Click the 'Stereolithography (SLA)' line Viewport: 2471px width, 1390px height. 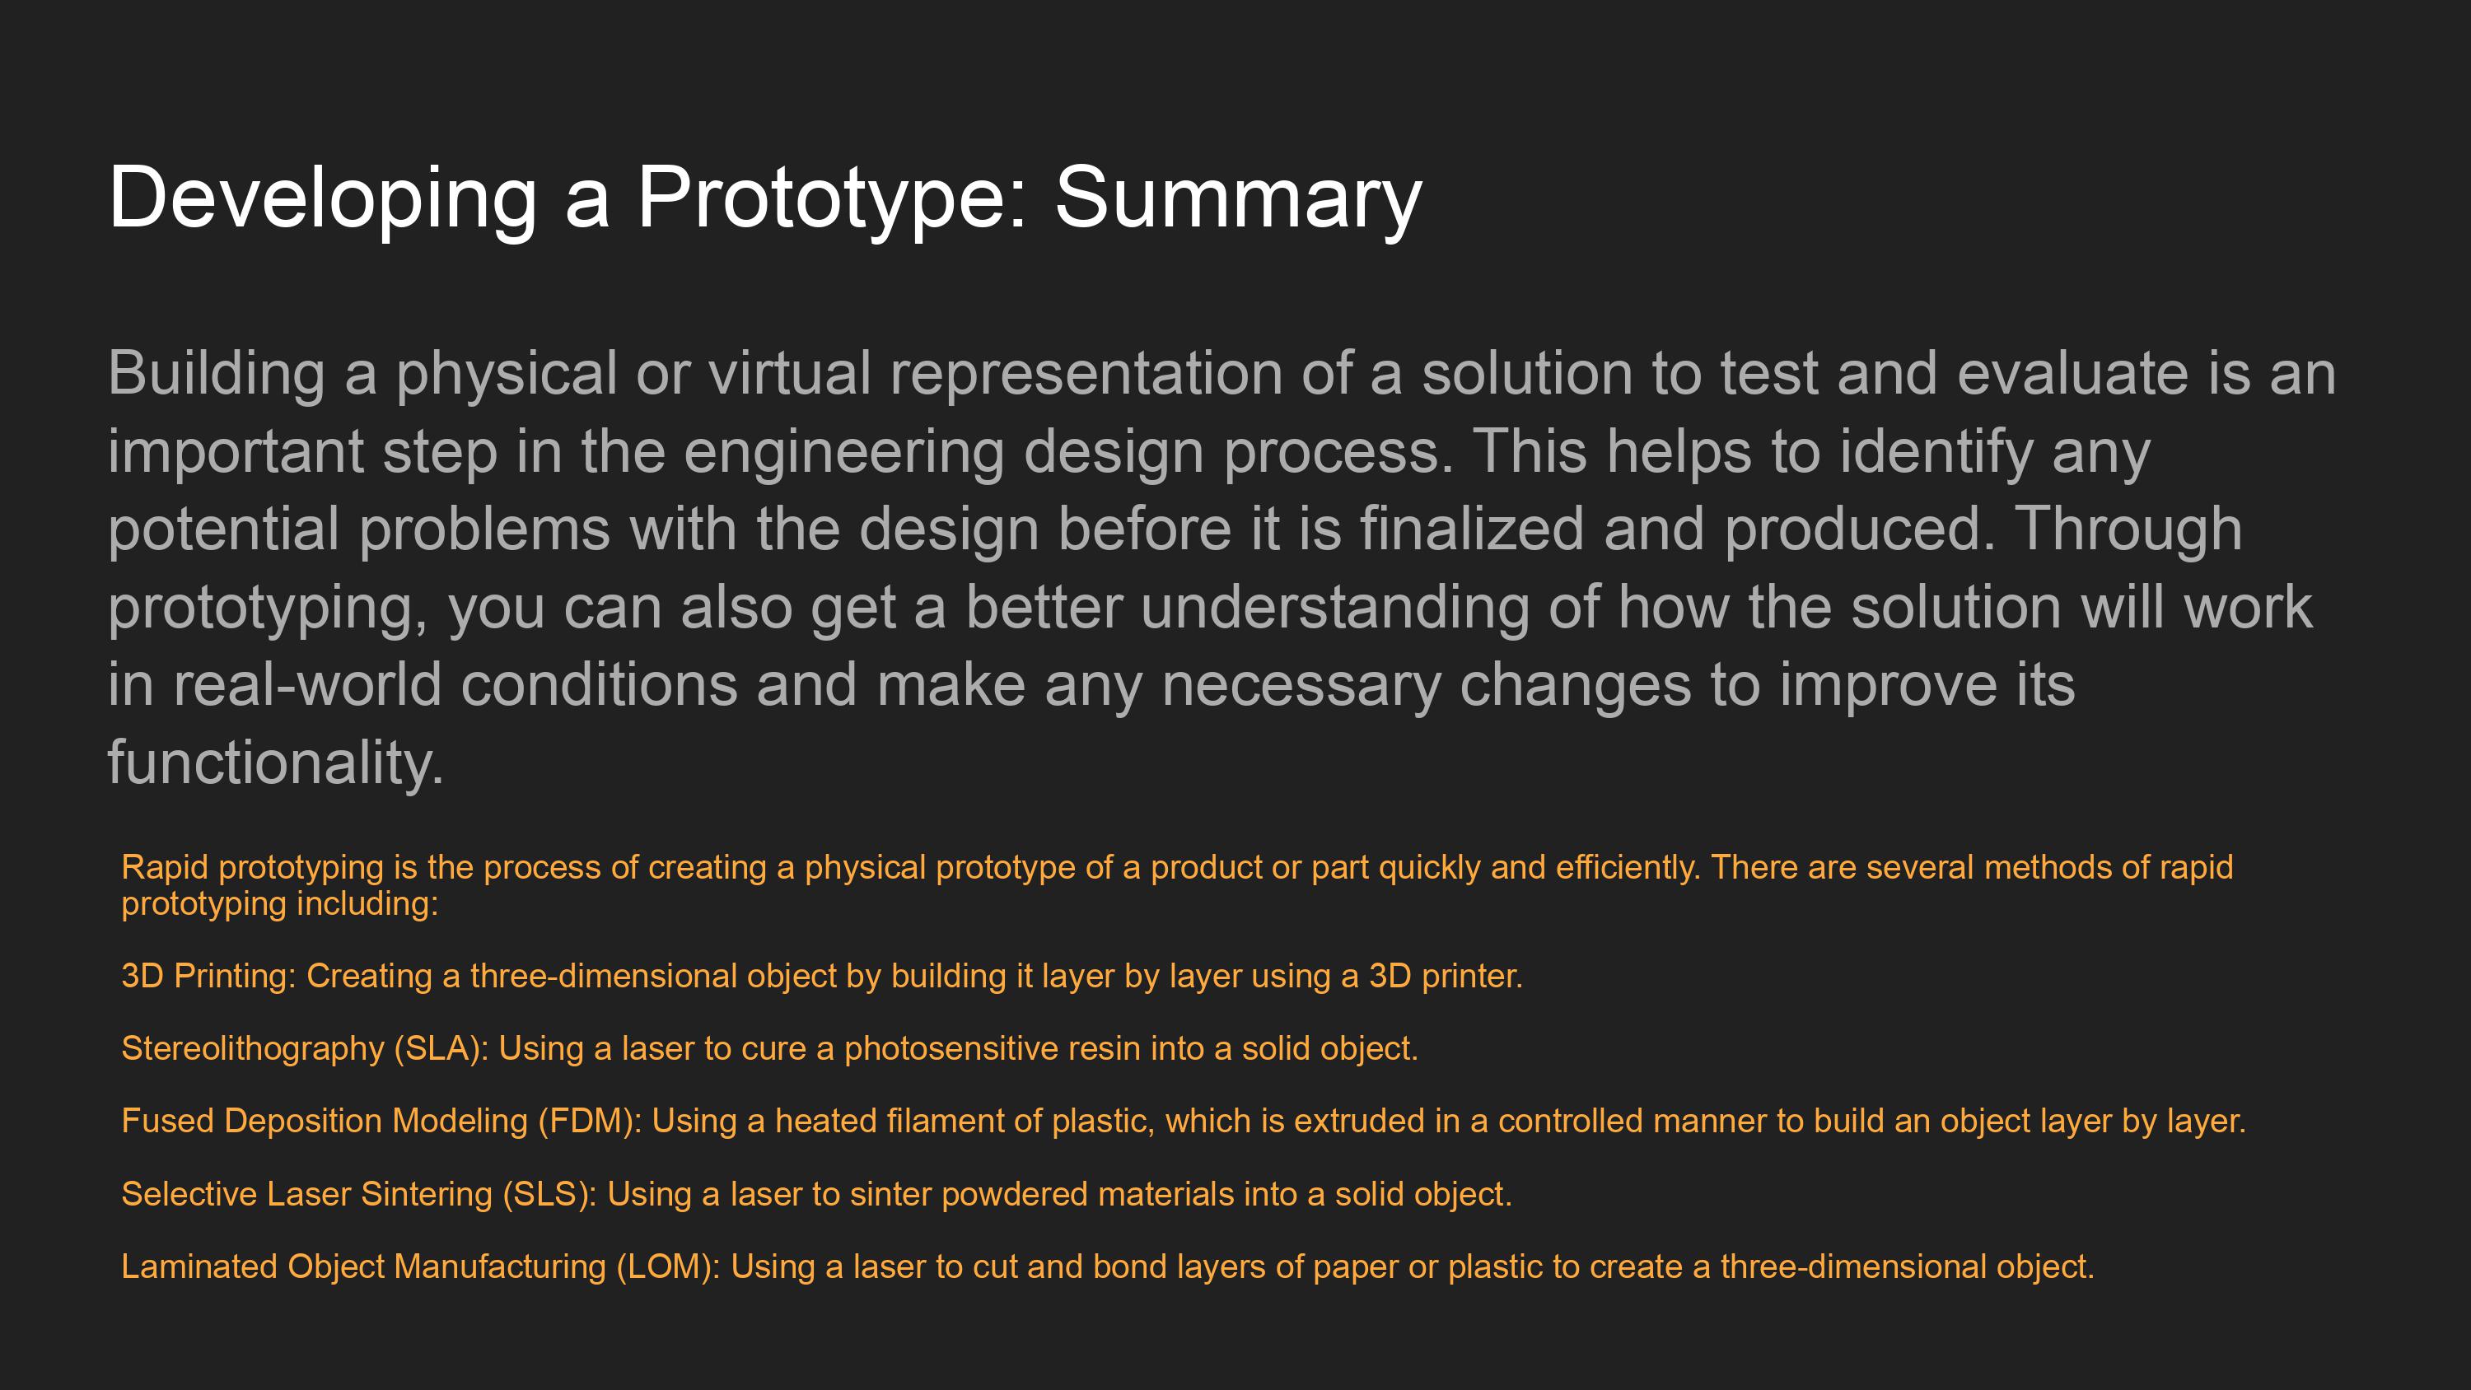(x=769, y=1048)
